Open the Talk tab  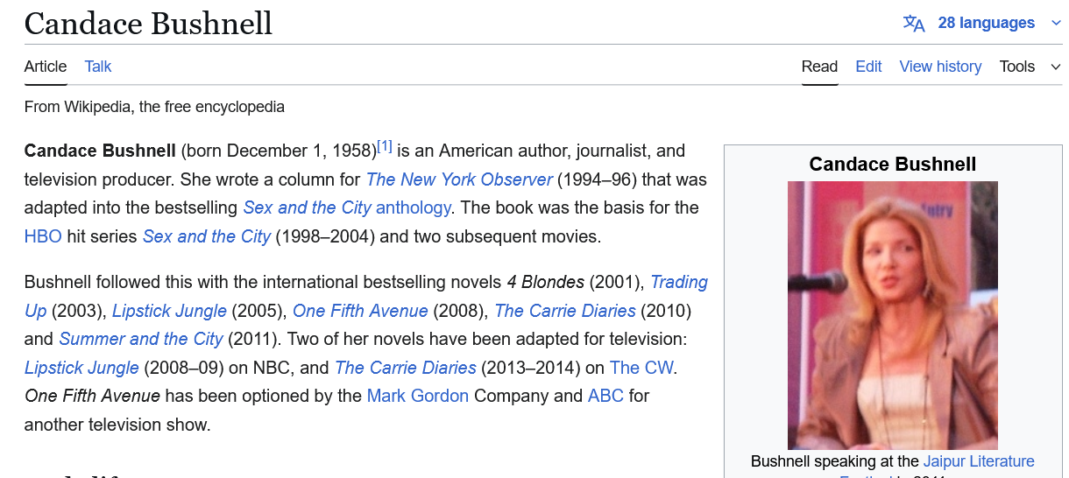click(x=98, y=67)
